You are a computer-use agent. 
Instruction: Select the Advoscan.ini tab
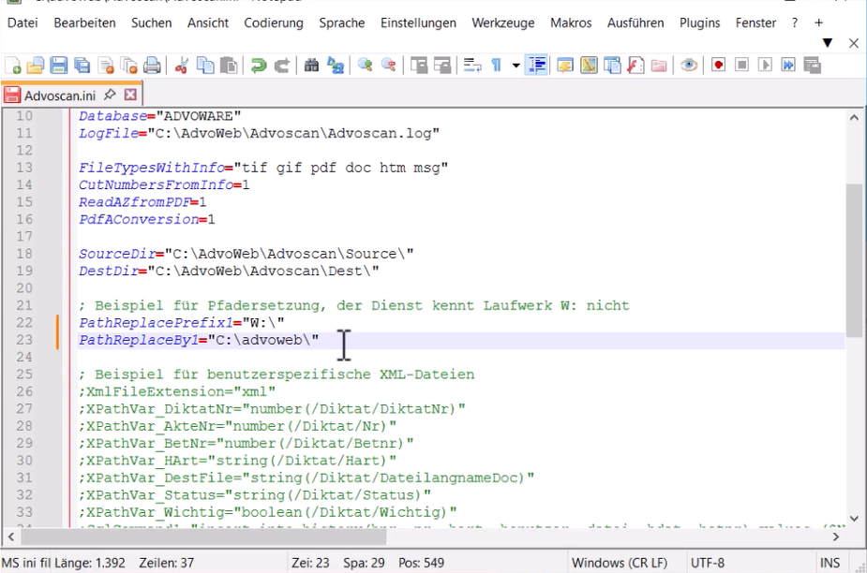[60, 95]
